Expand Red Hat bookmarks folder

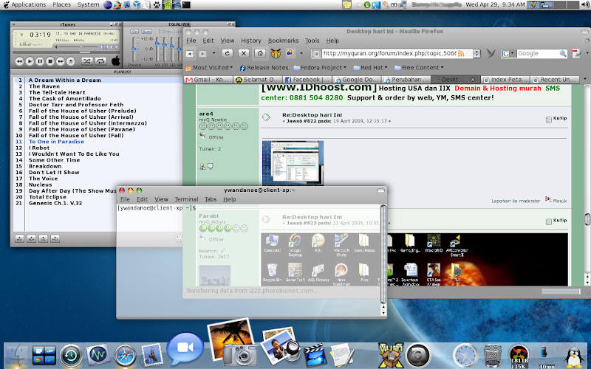tap(371, 68)
